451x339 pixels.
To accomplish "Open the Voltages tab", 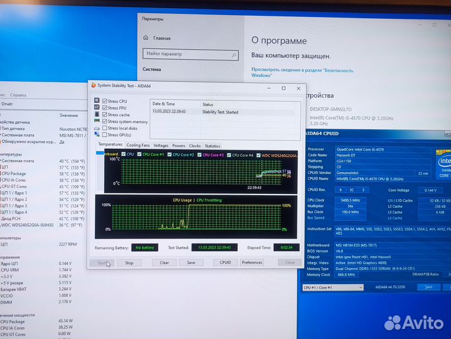I will click(161, 146).
